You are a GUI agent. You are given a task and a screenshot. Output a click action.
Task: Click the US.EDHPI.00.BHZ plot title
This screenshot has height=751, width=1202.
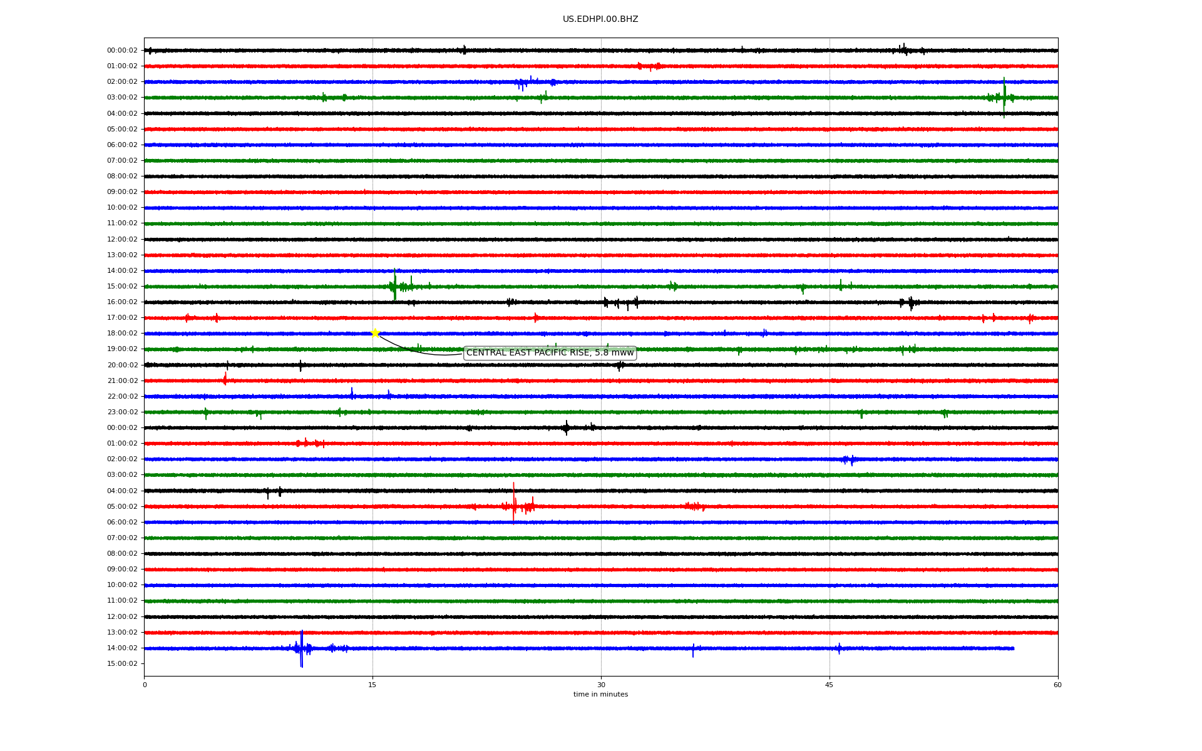pyautogui.click(x=600, y=19)
